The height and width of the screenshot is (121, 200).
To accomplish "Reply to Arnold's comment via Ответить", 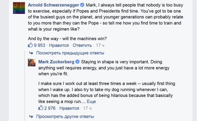I will 82,46.
